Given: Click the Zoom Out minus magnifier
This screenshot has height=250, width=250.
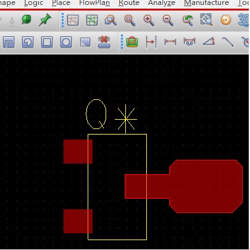Looking at the screenshot, I should pyautogui.click(x=169, y=20).
